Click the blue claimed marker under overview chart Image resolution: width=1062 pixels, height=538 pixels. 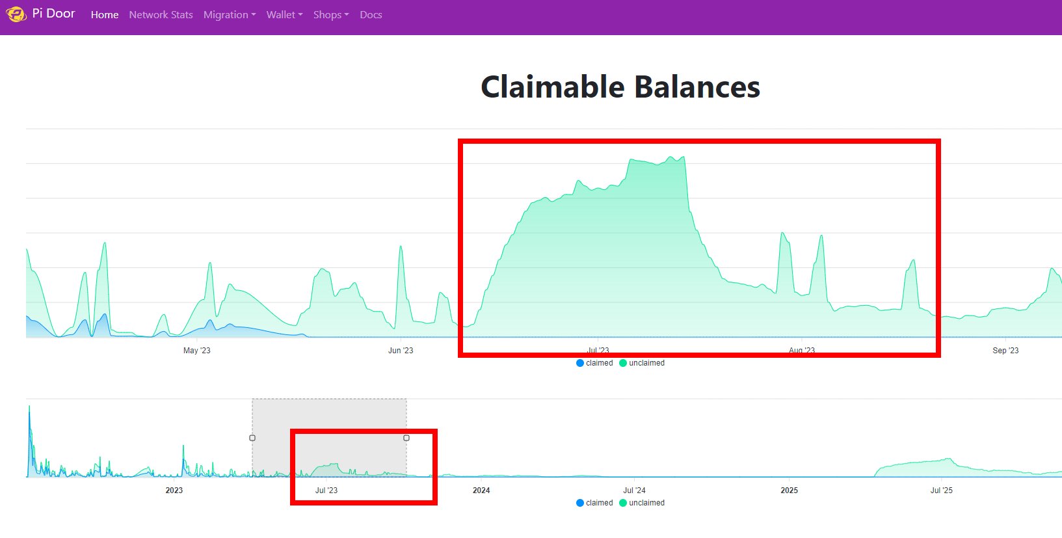(580, 503)
